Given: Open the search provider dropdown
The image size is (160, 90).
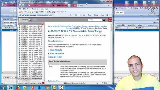Looking at the screenshot, I should [111, 5].
